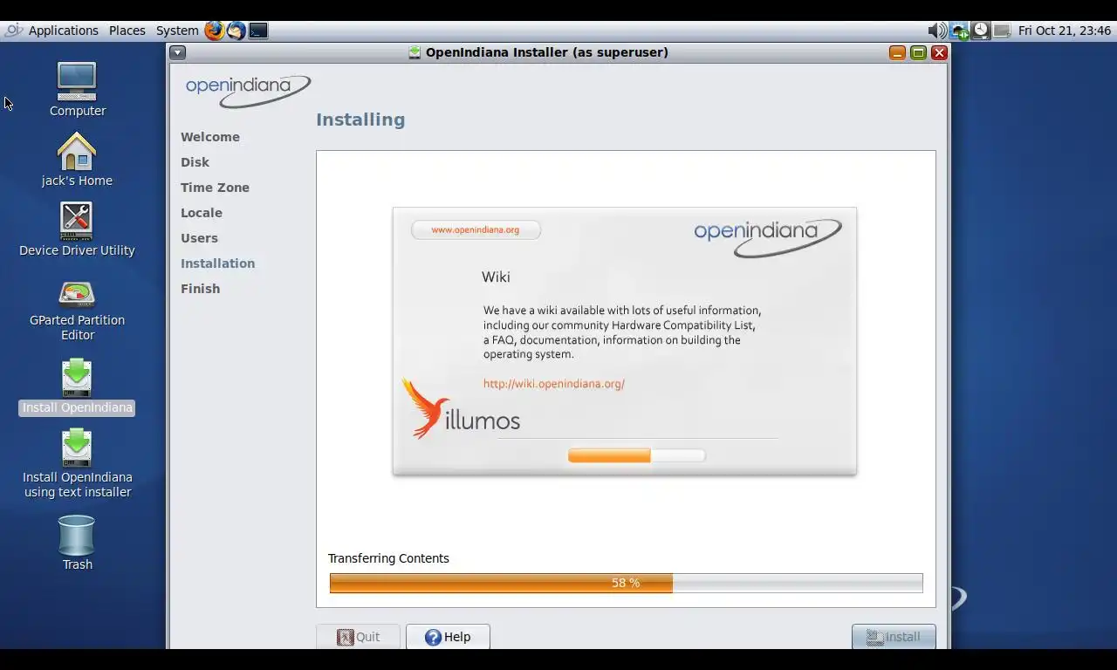Screen dimensions: 1117x670
Task: Open the wiki.openindiana.org link
Action: [x=554, y=384]
